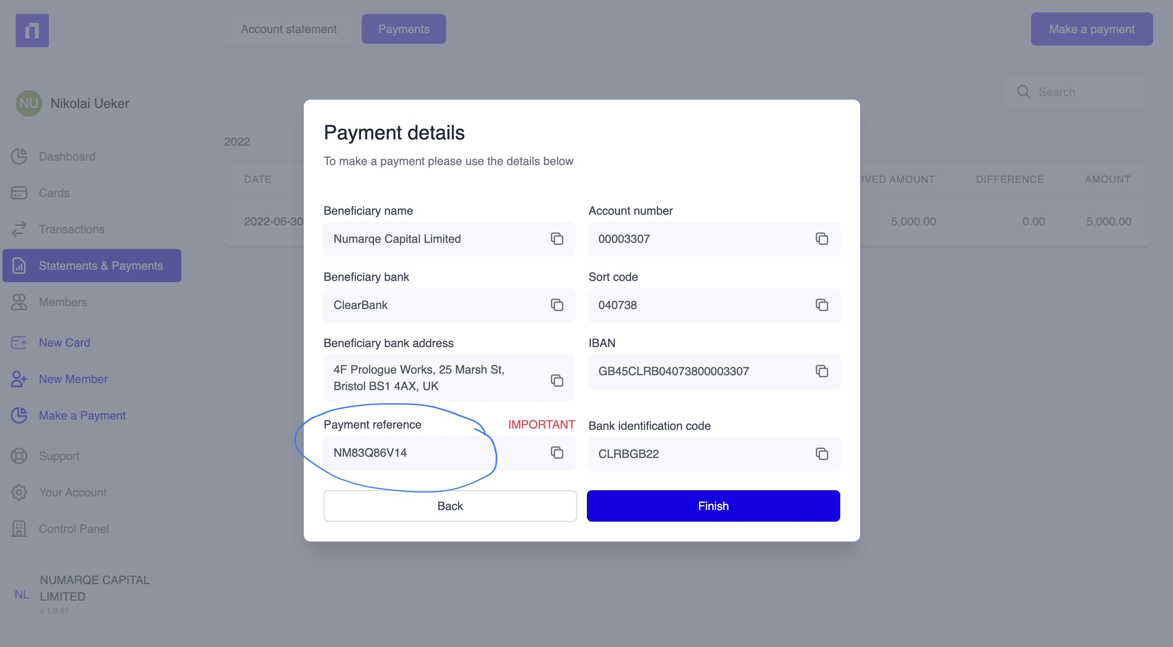
Task: Copy the IBAN value
Action: pyautogui.click(x=822, y=371)
